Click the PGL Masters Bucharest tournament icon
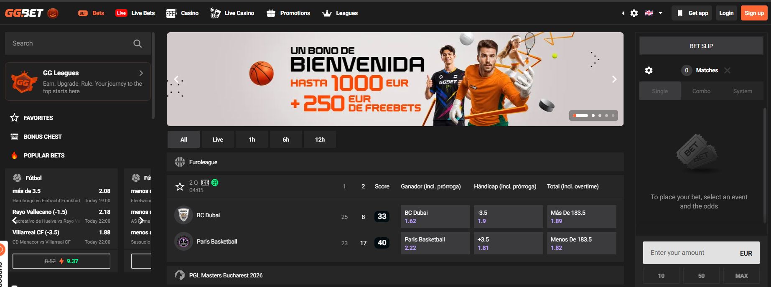 (x=180, y=275)
